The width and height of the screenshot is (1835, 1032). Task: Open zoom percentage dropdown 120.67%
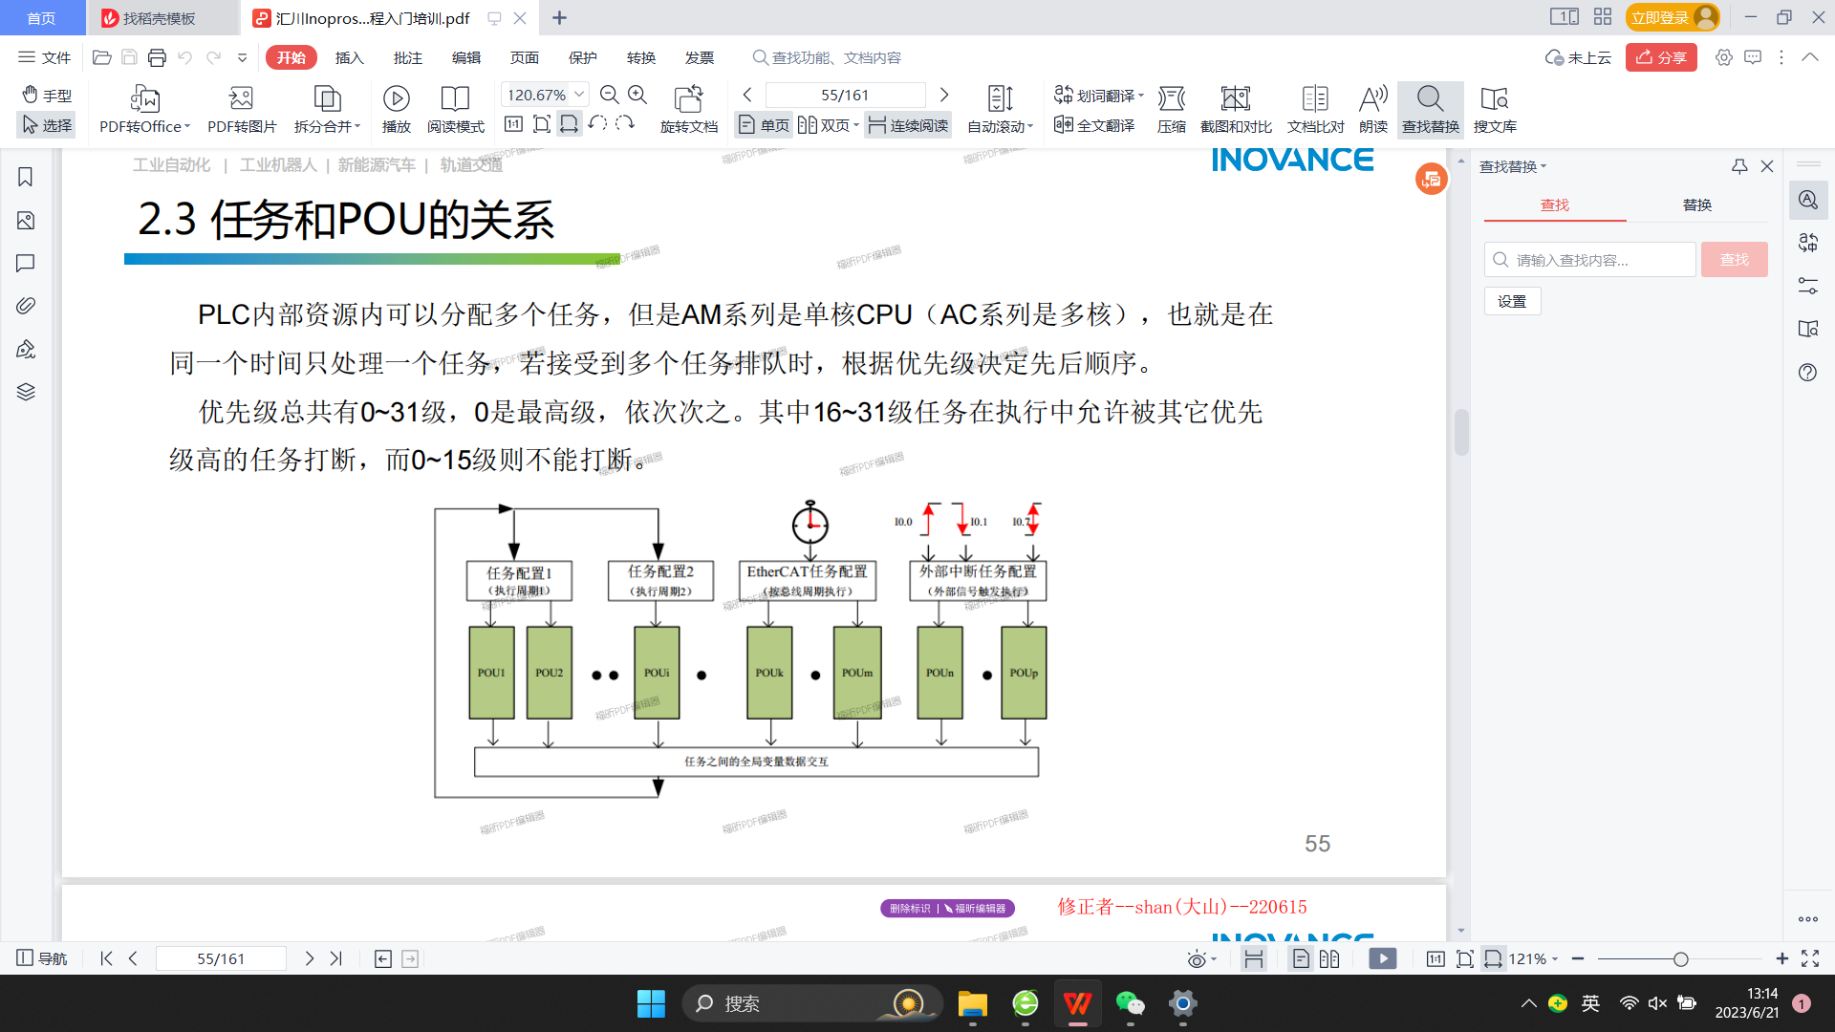[579, 95]
